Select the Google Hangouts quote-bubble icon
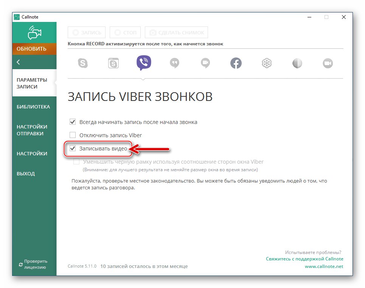 [175, 63]
